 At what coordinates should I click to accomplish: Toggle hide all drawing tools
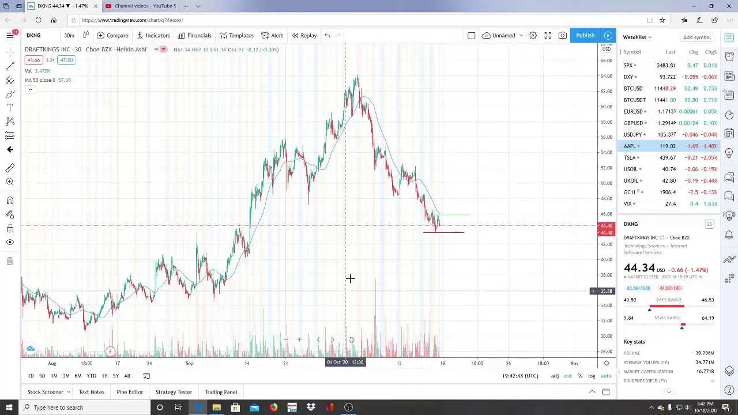pos(10,242)
